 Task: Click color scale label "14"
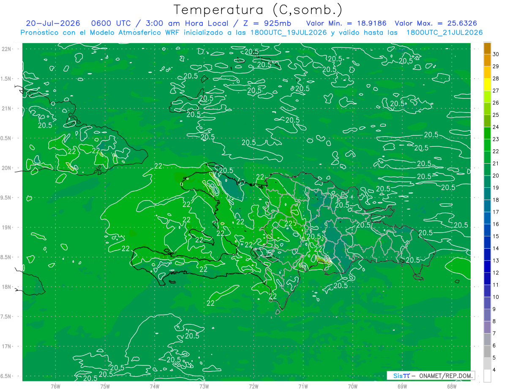click(496, 248)
